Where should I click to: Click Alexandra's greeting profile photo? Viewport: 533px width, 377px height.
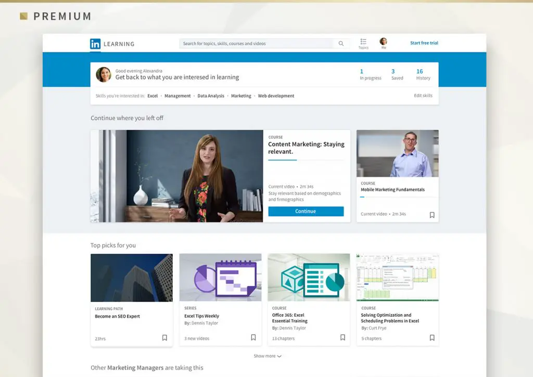point(104,74)
